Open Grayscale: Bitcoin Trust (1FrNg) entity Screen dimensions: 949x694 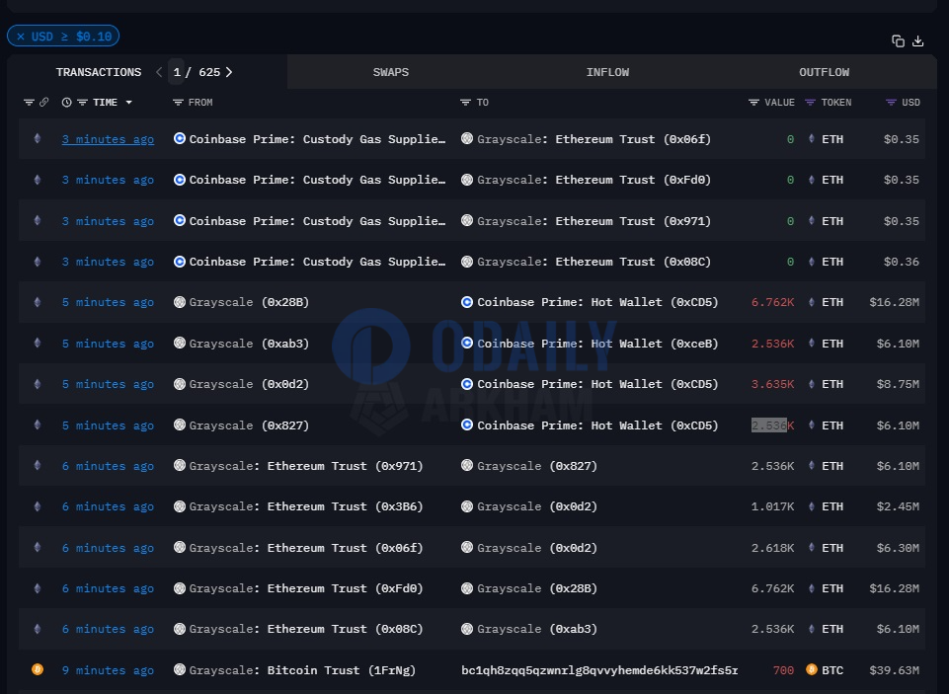302,669
